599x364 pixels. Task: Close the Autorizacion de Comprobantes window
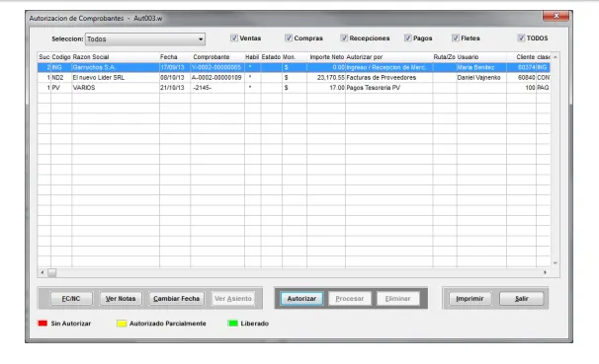pyautogui.click(x=556, y=16)
